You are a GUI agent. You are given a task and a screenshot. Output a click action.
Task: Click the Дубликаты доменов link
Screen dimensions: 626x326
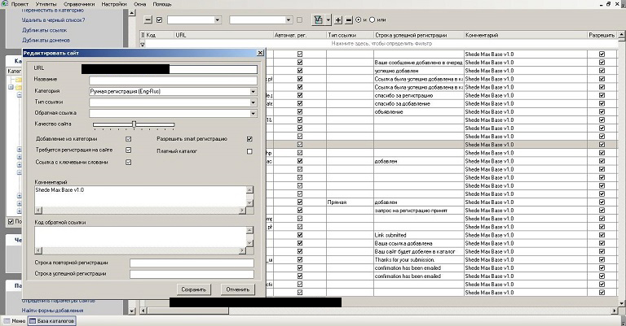(46, 39)
